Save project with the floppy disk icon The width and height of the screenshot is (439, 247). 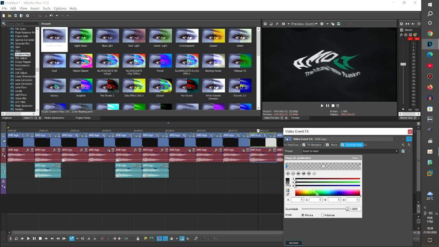tap(15, 15)
